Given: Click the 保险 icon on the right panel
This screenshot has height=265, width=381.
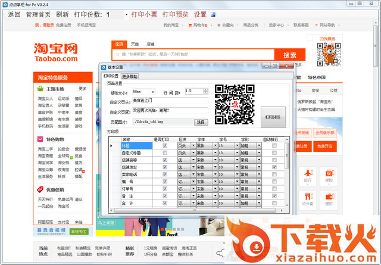Looking at the screenshot, I should coord(329,173).
